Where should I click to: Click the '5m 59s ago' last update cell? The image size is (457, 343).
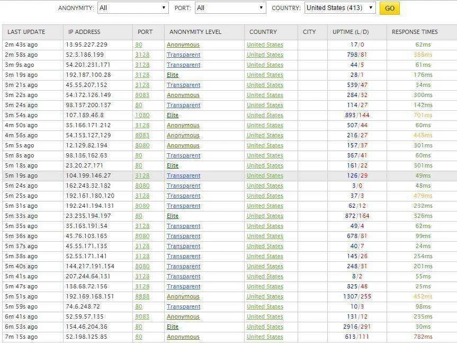pos(21,306)
